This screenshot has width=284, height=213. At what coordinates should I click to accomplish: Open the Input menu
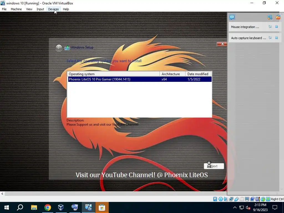coord(40,9)
